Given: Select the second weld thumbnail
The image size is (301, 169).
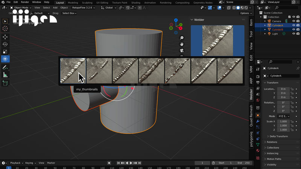Looking at the screenshot, I should coord(99,71).
